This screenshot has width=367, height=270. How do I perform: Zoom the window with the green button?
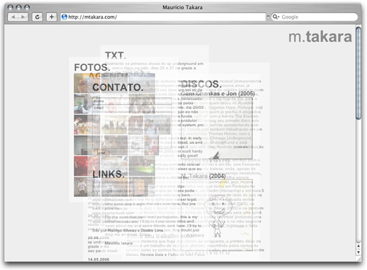coord(27,7)
